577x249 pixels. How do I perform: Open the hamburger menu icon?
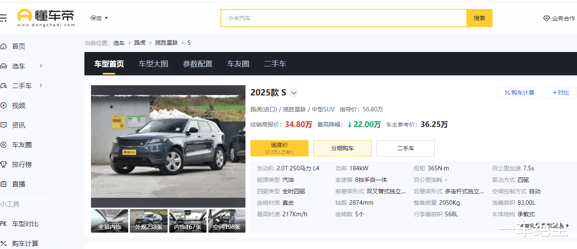(x=3, y=18)
